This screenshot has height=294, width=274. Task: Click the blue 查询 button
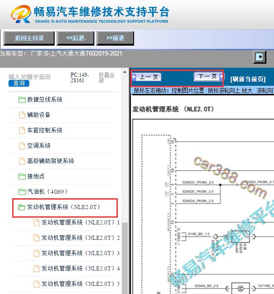(x=19, y=83)
